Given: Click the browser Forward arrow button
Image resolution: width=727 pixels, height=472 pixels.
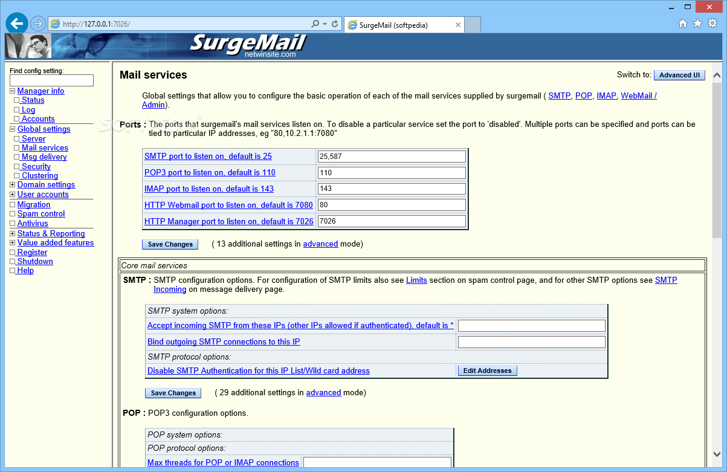Looking at the screenshot, I should pyautogui.click(x=38, y=24).
